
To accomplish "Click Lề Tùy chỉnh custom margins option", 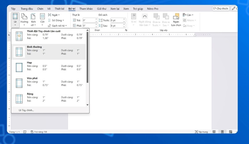I will coord(26,110).
